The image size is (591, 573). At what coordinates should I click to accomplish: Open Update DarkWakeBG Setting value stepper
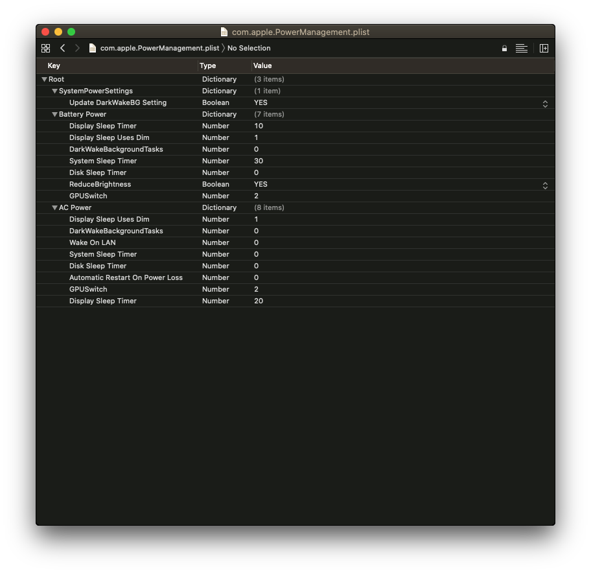[545, 104]
